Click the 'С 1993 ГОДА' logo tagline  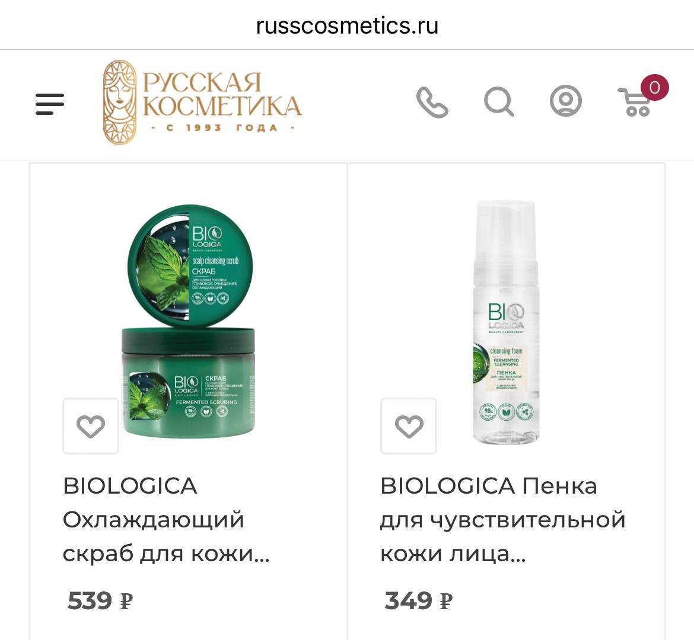[x=222, y=128]
